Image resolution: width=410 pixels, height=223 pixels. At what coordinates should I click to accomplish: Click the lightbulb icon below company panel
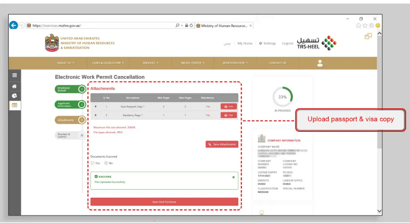(262, 213)
